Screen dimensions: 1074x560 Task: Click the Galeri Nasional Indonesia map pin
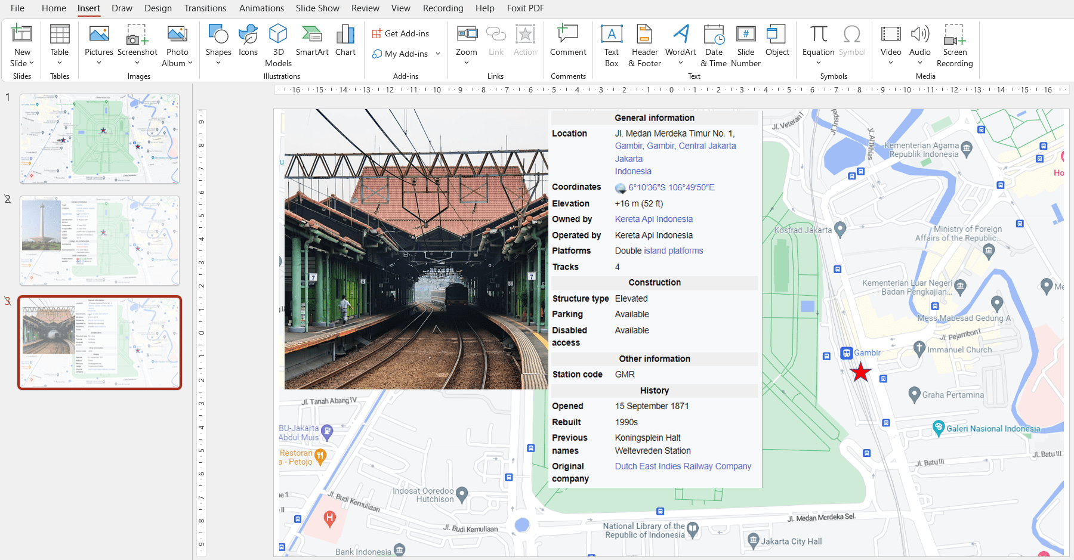tap(939, 427)
